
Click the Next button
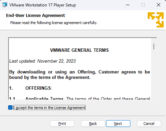coord(118,124)
